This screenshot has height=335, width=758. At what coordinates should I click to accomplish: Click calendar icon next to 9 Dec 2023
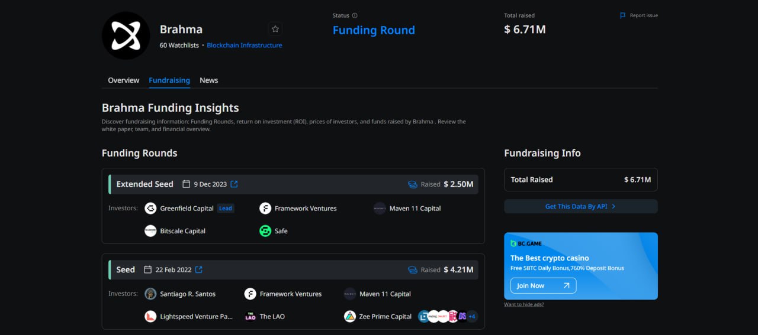click(x=186, y=184)
